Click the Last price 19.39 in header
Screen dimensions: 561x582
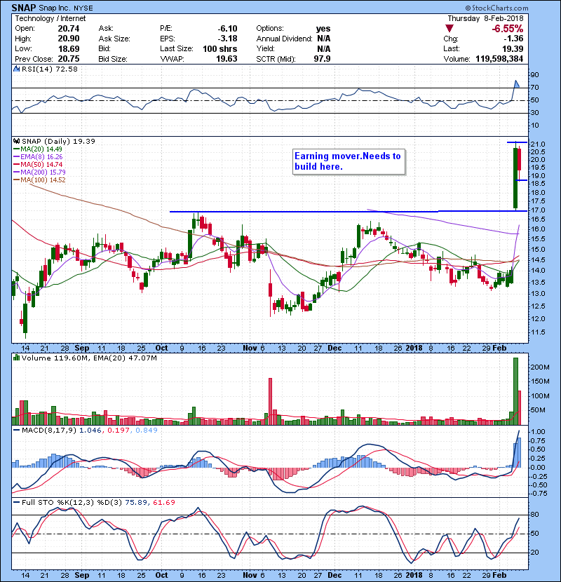pos(513,48)
